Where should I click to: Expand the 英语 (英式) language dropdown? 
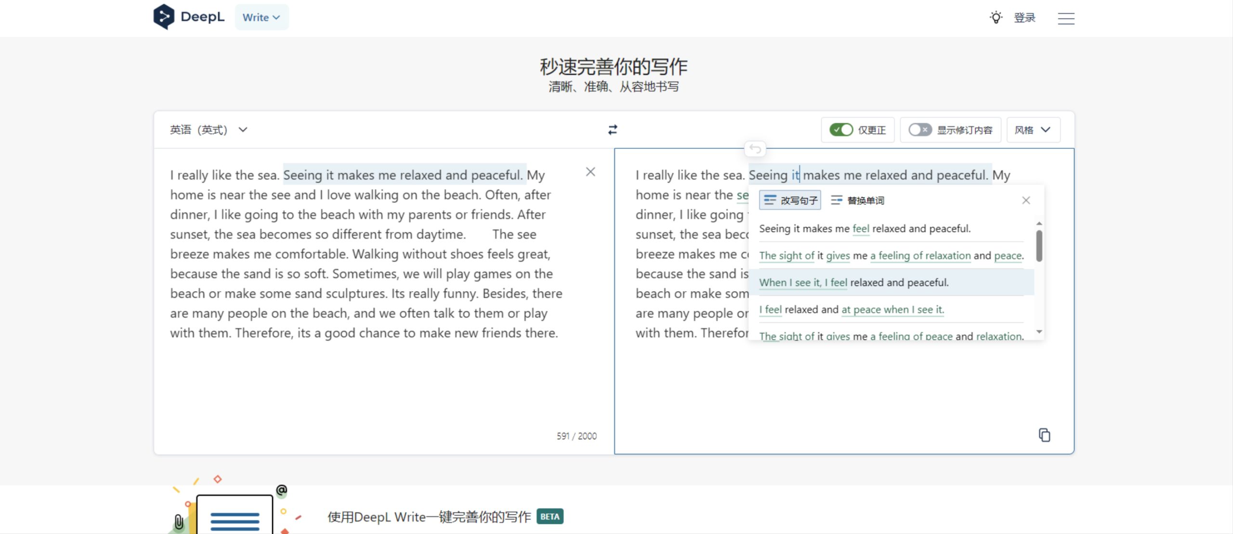click(209, 130)
